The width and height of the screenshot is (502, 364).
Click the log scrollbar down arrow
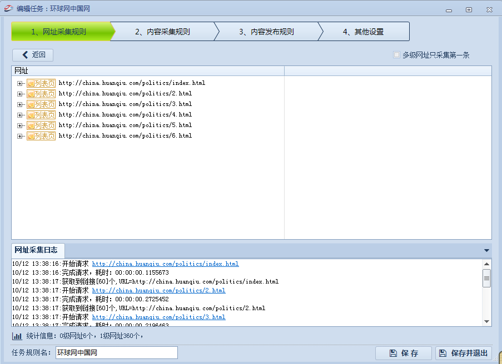click(486, 321)
